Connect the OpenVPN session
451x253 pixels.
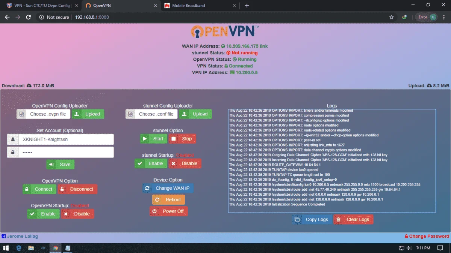tap(39, 189)
